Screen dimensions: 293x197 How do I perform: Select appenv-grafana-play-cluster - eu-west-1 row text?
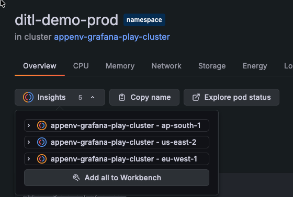pos(123,159)
